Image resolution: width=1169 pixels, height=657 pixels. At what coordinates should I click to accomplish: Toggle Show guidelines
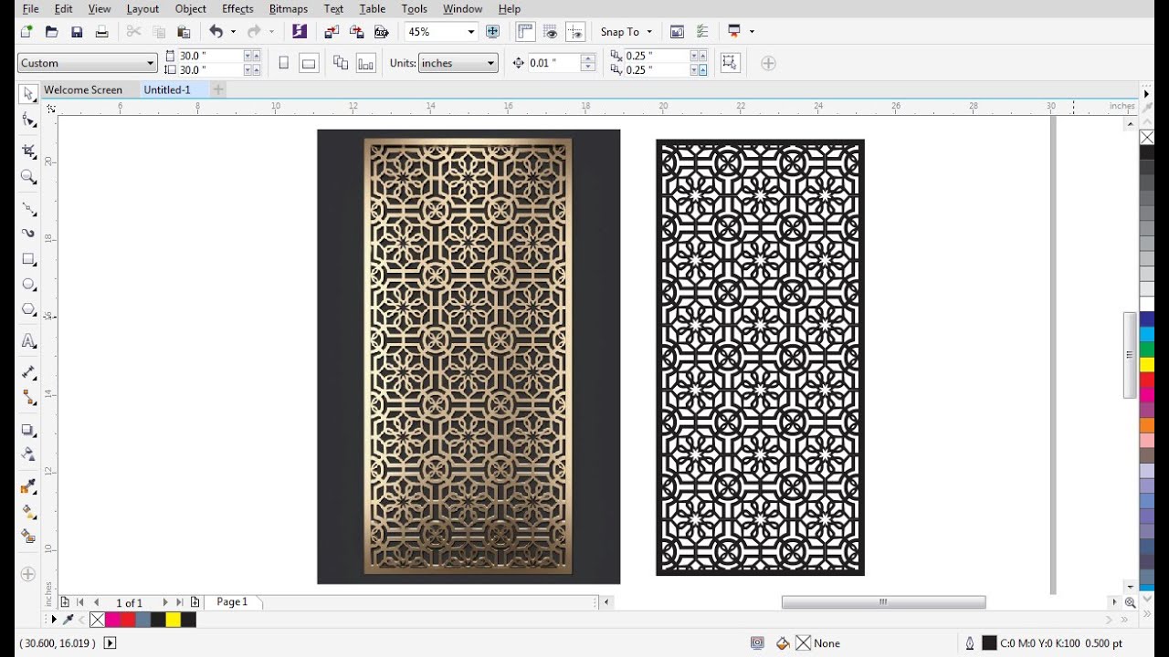(574, 31)
